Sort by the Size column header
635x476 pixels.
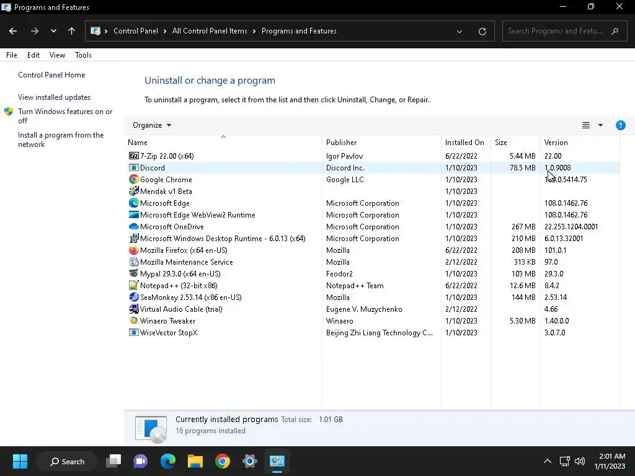coord(515,143)
